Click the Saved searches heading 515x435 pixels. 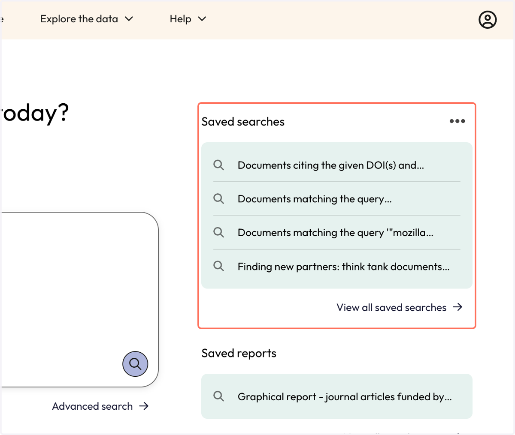tap(243, 122)
